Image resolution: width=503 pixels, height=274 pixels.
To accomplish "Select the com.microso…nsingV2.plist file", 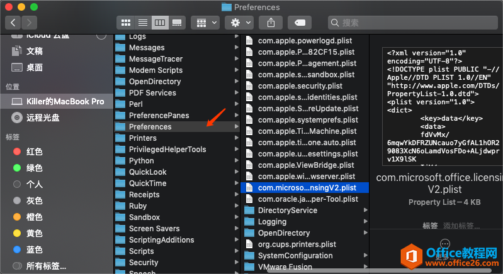I will tap(305, 187).
